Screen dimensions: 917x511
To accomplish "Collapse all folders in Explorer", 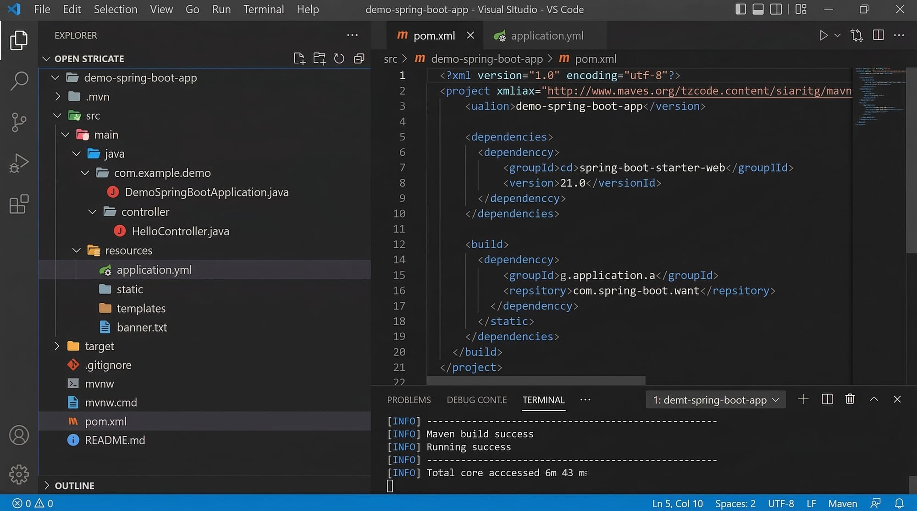I will coord(359,59).
